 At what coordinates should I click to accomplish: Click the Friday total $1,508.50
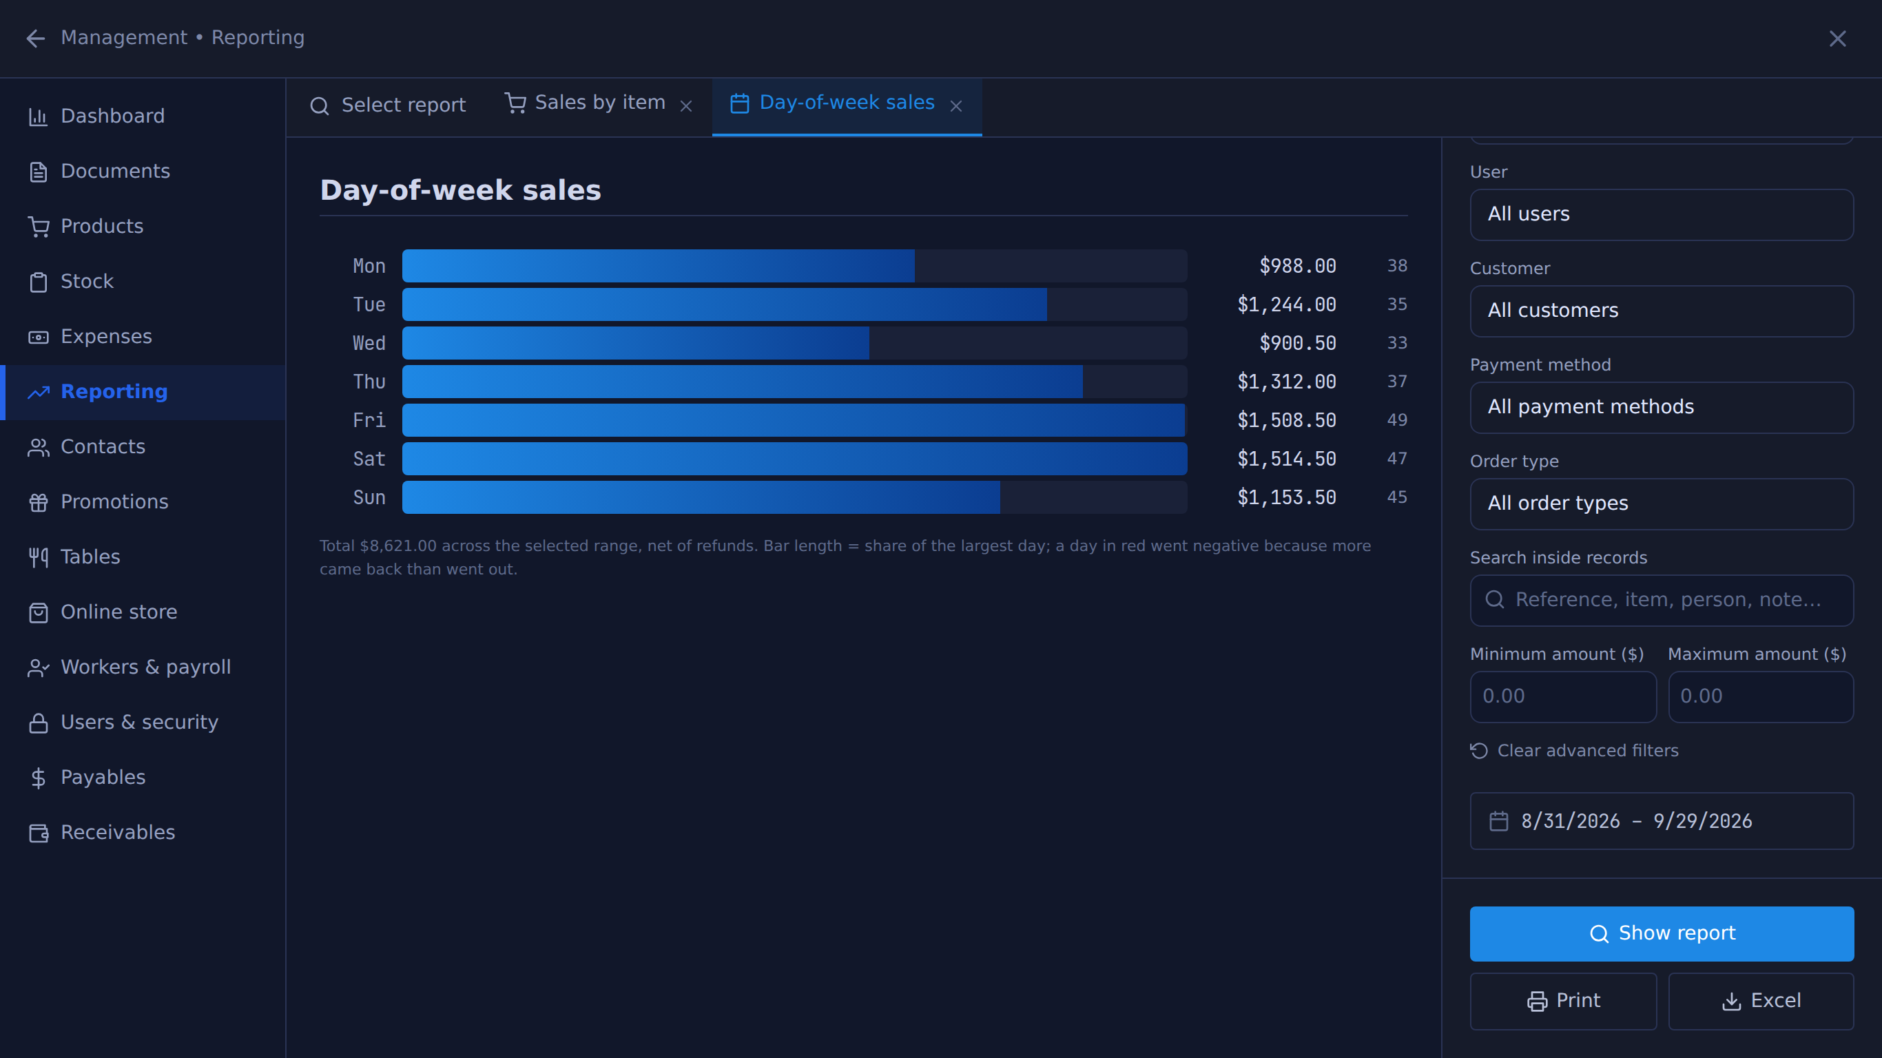pyautogui.click(x=1286, y=420)
